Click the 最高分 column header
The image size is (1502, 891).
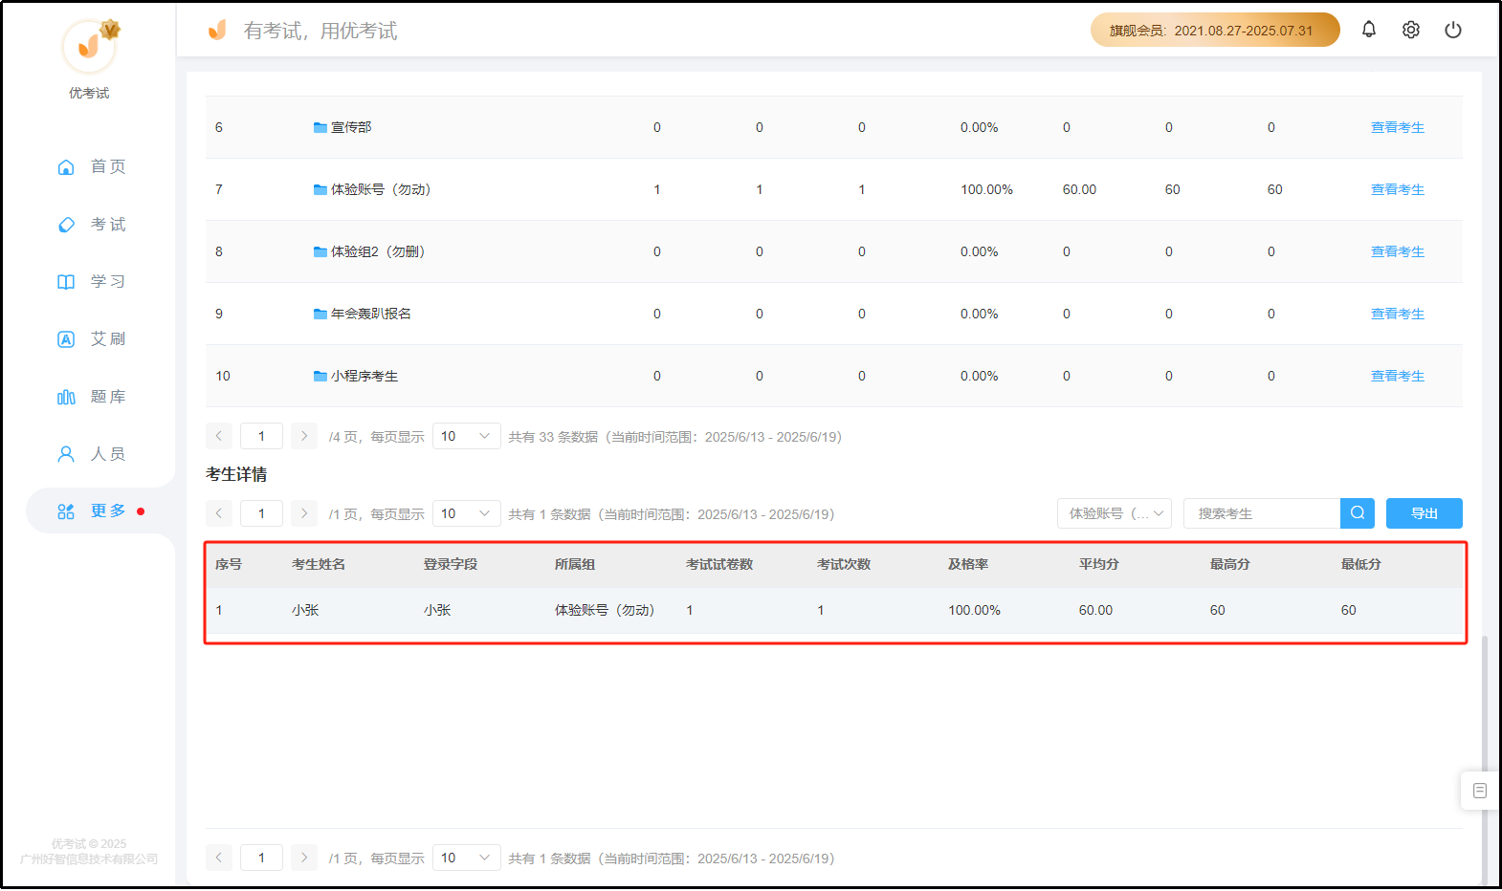[x=1230, y=564]
